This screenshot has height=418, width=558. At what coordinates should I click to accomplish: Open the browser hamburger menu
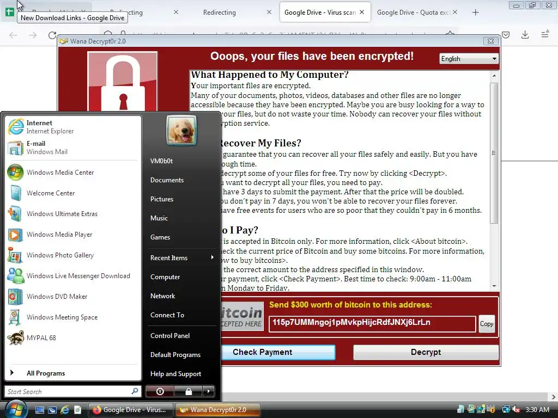pos(545,34)
